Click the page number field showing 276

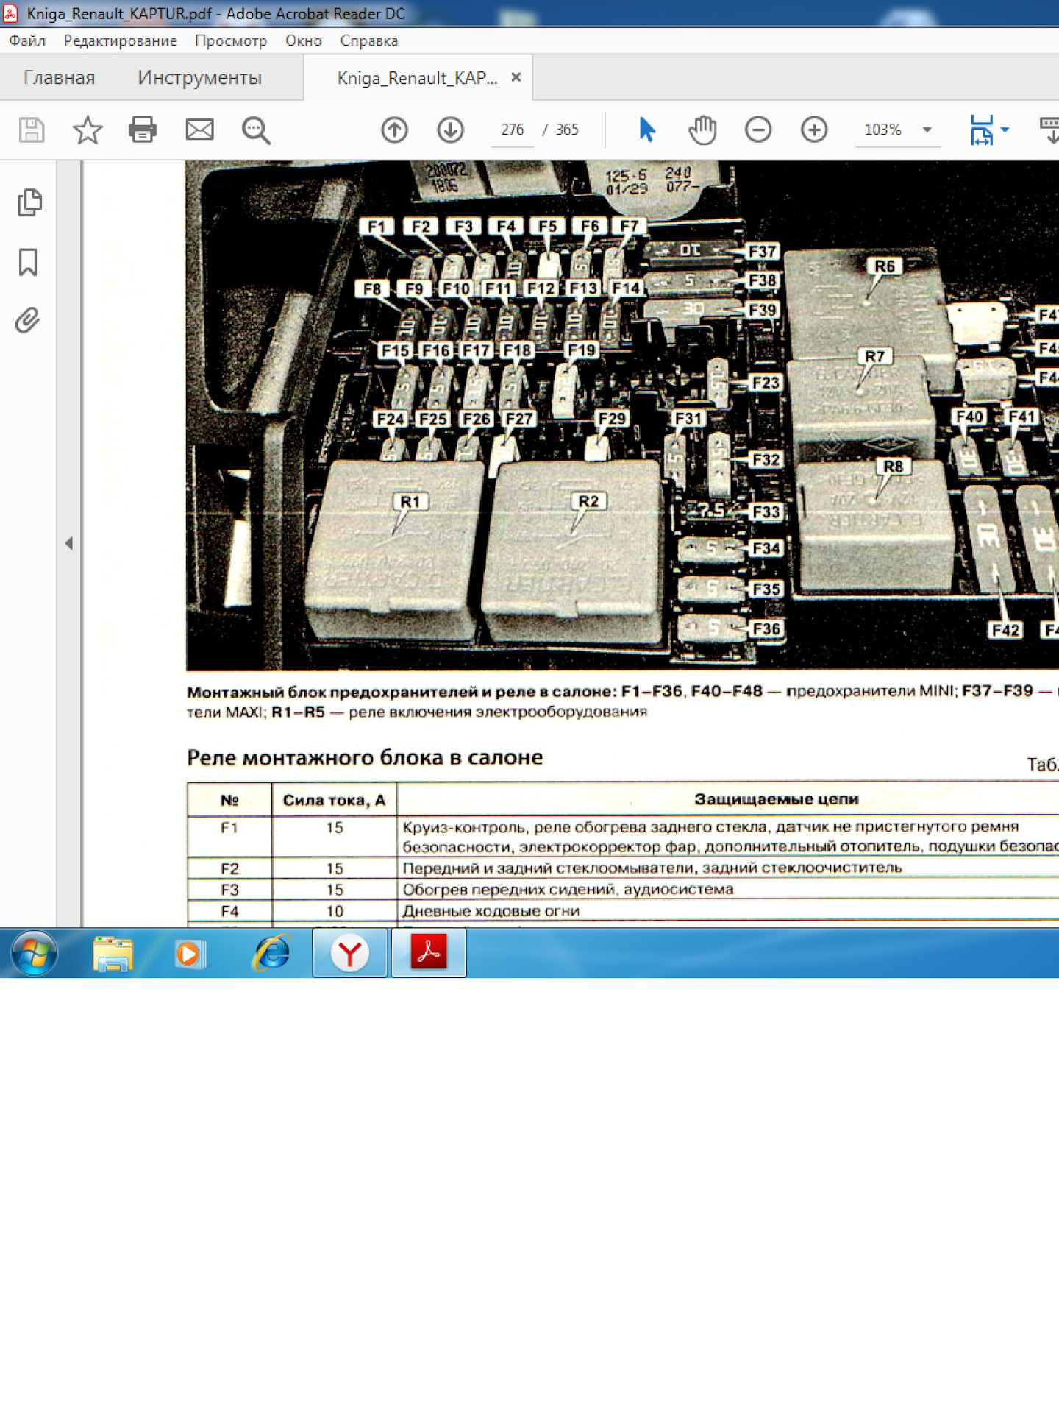pos(512,130)
